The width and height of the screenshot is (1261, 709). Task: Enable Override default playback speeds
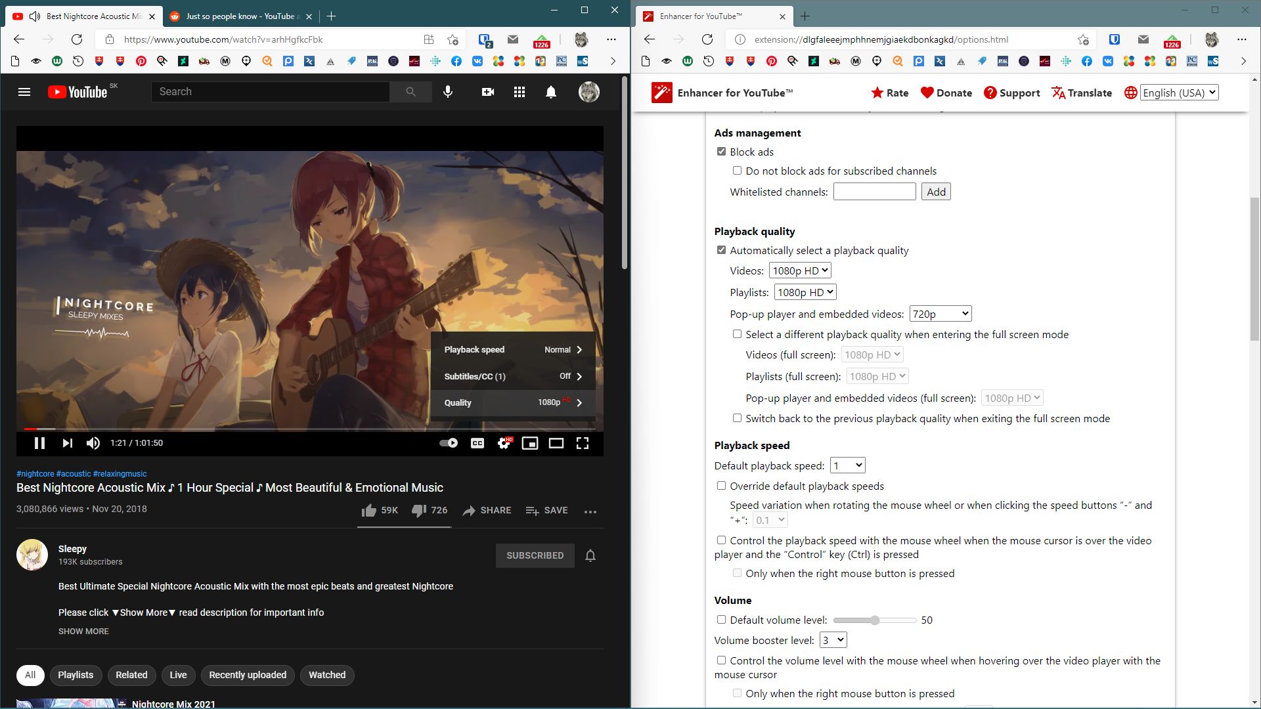coord(721,486)
